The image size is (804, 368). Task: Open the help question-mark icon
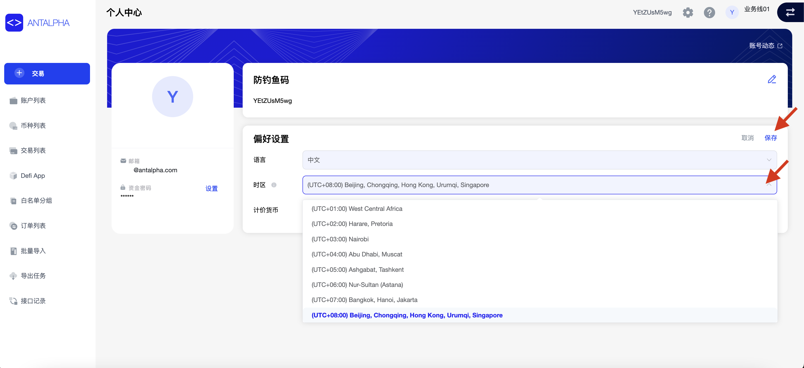709,12
